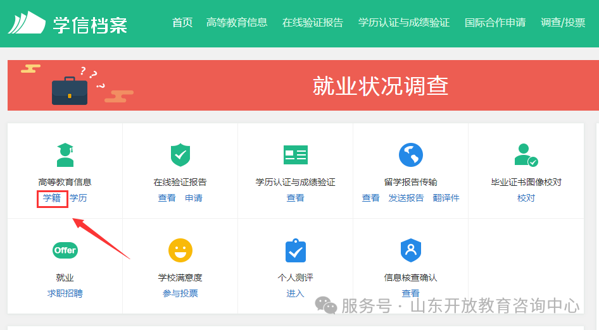599x330 pixels.
Task: Click the yellow smiley face icon
Action: click(x=180, y=250)
